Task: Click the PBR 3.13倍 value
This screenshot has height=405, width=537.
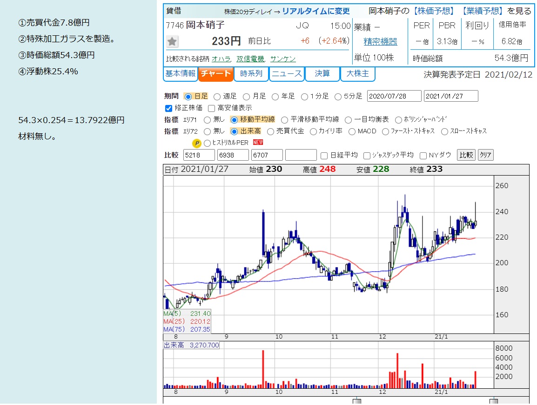Action: point(447,41)
